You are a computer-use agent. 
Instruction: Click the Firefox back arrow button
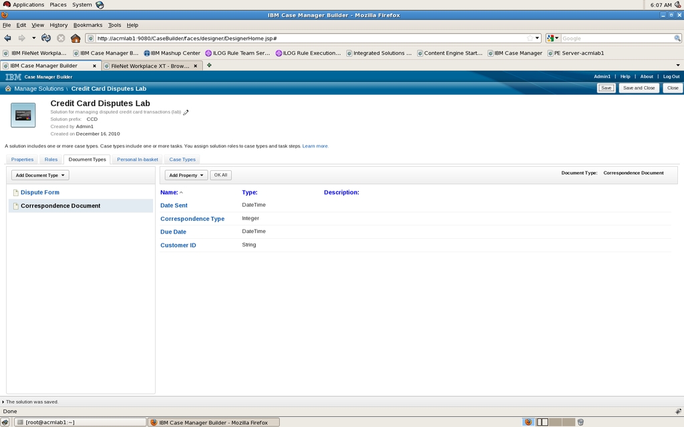pos(8,38)
